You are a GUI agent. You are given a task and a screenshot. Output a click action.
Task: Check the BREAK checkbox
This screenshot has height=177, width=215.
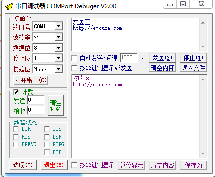pos(16,144)
